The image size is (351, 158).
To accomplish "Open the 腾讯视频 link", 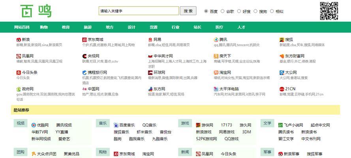I will (x=64, y=125).
